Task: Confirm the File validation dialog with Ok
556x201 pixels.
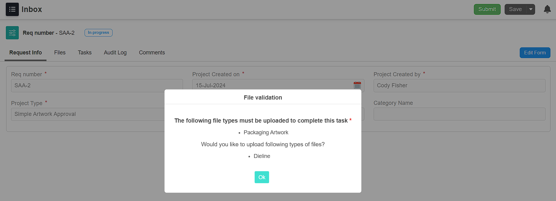Action: coord(262,177)
